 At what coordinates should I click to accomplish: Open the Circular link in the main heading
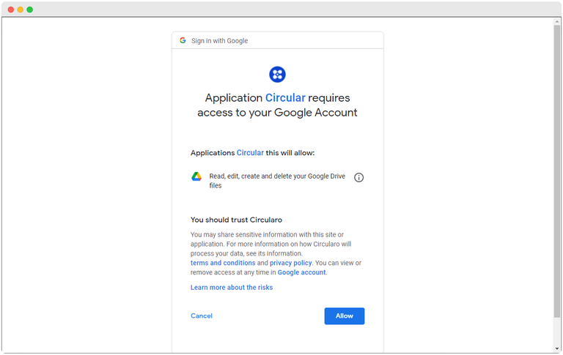point(285,98)
